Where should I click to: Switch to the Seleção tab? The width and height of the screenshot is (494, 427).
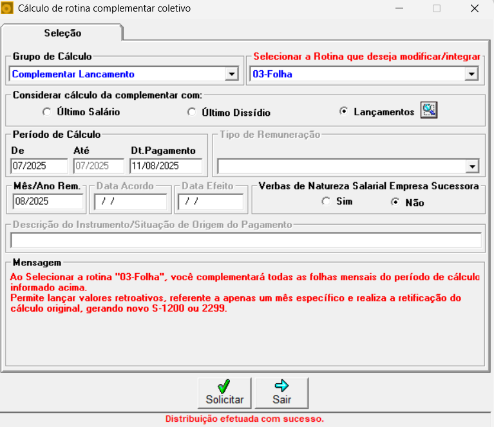coord(62,33)
